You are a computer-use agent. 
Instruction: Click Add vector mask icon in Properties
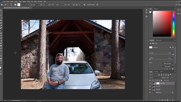(173, 47)
